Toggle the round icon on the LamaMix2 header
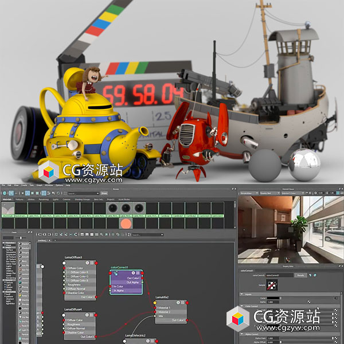 coord(178,303)
